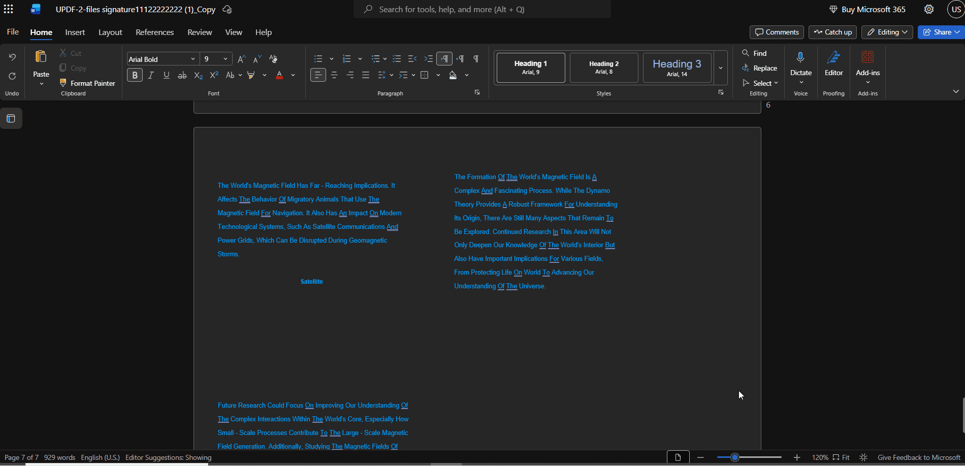The height and width of the screenshot is (466, 965).
Task: Clear formatting with the eraser icon
Action: point(273,59)
